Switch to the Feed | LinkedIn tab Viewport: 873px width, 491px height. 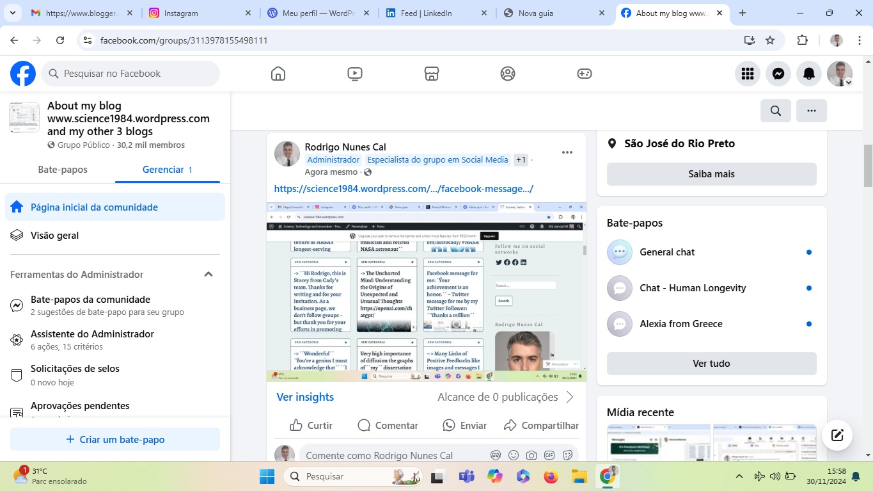pyautogui.click(x=436, y=13)
